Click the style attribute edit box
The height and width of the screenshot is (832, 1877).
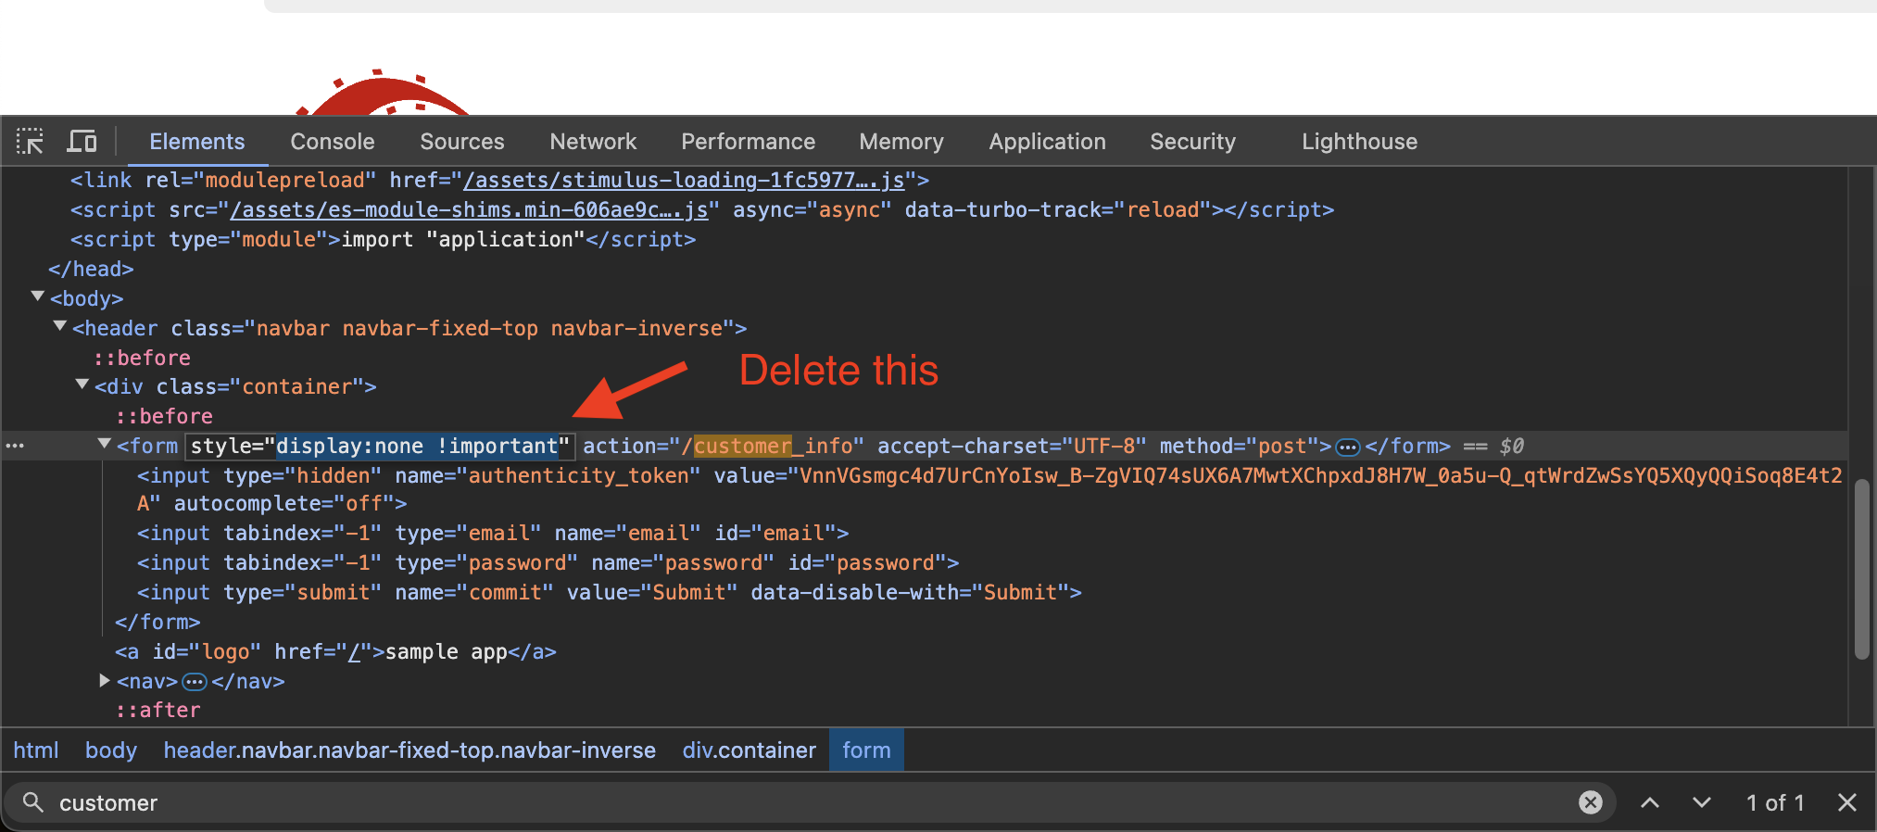point(380,446)
